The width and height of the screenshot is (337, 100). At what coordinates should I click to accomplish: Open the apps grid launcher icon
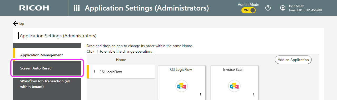76,8
